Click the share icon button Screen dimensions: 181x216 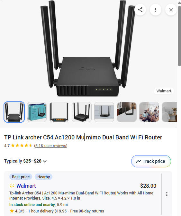tap(140, 10)
